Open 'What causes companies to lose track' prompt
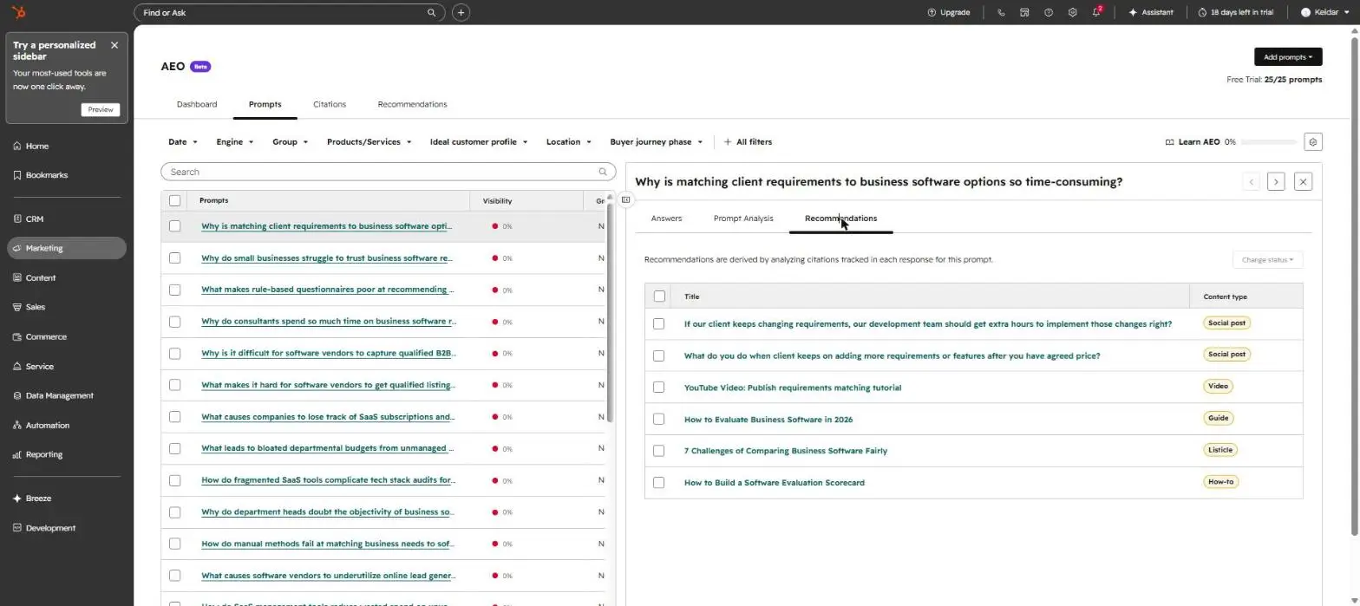 328,417
